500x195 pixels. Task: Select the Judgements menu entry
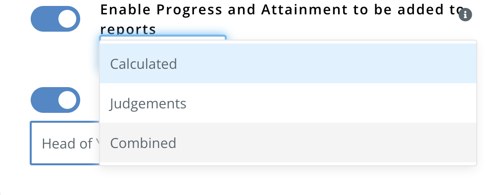pyautogui.click(x=288, y=103)
